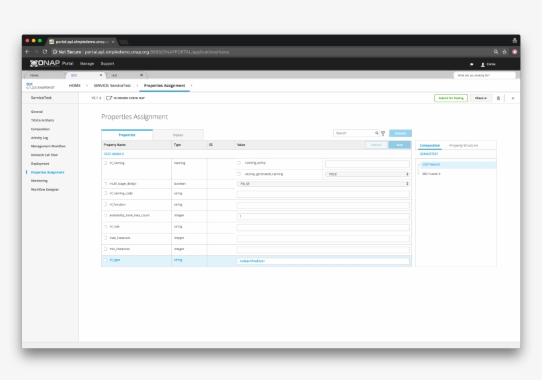
Task: Tick the multi_stage_design checkbox
Action: click(x=105, y=183)
